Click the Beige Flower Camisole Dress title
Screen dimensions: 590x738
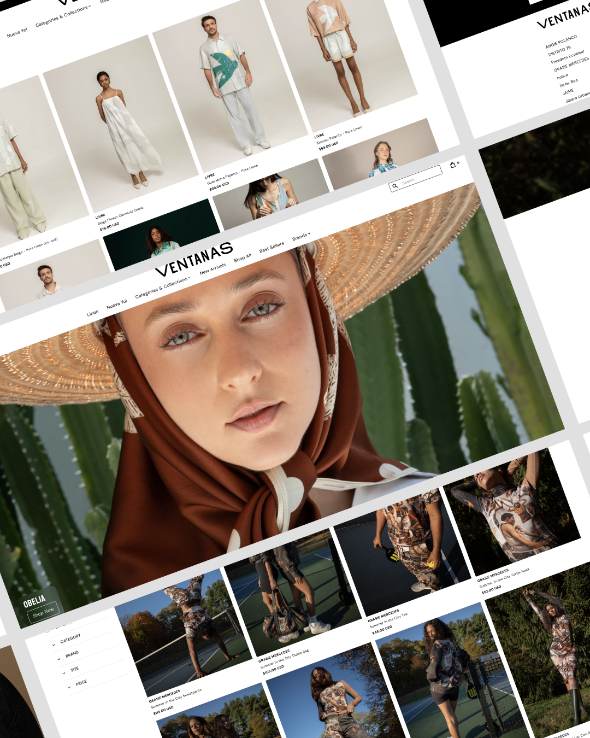[x=121, y=215]
